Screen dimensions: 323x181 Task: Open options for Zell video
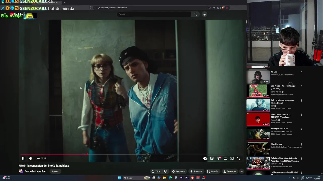tap(301, 100)
